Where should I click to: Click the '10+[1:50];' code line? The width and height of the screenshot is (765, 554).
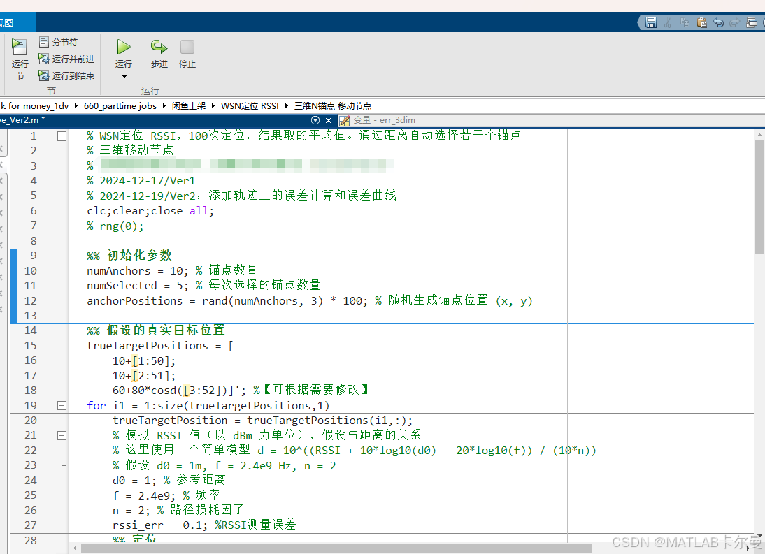(x=144, y=361)
